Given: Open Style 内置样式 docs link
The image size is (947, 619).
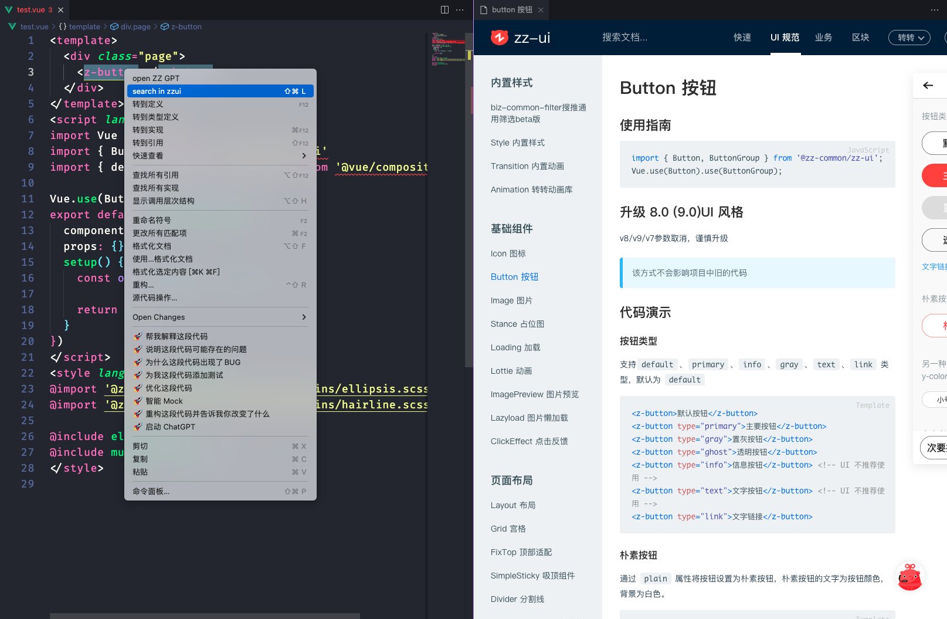Looking at the screenshot, I should 518,143.
